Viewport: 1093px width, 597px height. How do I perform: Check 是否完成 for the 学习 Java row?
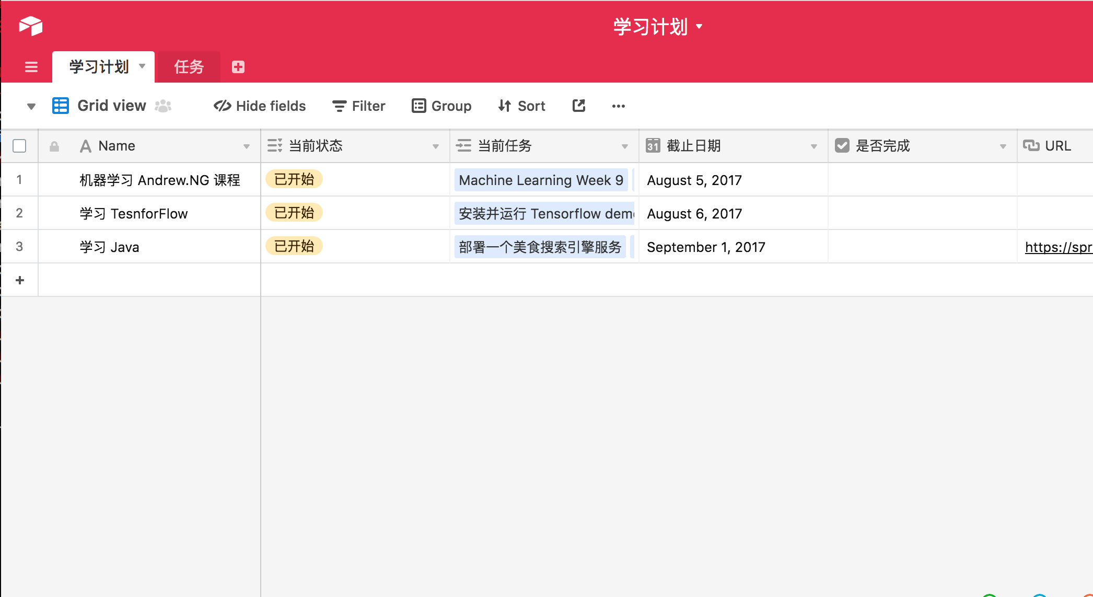[x=922, y=247]
